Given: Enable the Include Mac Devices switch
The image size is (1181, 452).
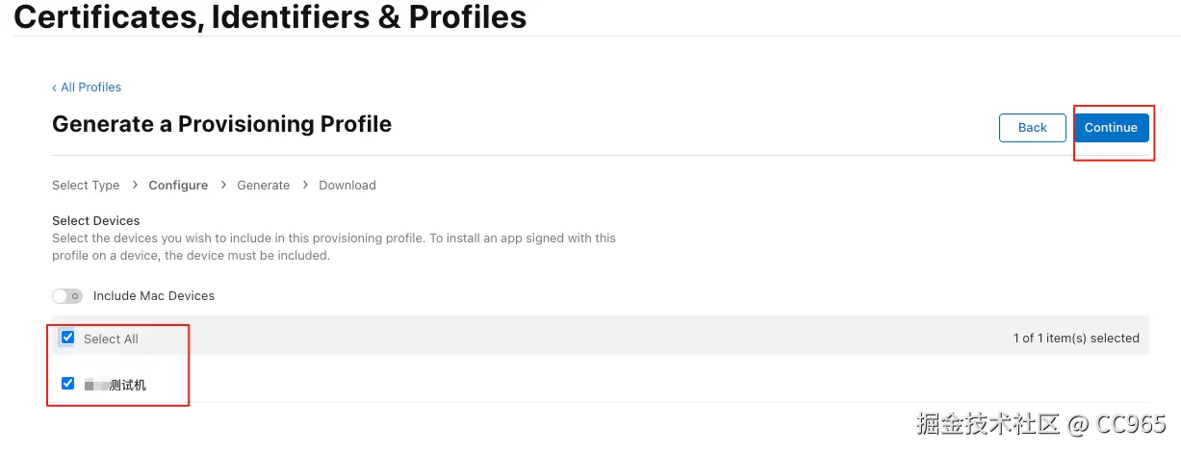Looking at the screenshot, I should tap(66, 296).
